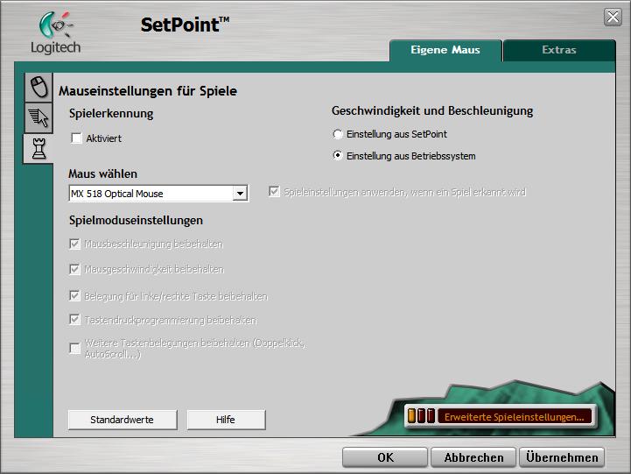Select Einstellung aus SetPoint radio button

click(338, 134)
